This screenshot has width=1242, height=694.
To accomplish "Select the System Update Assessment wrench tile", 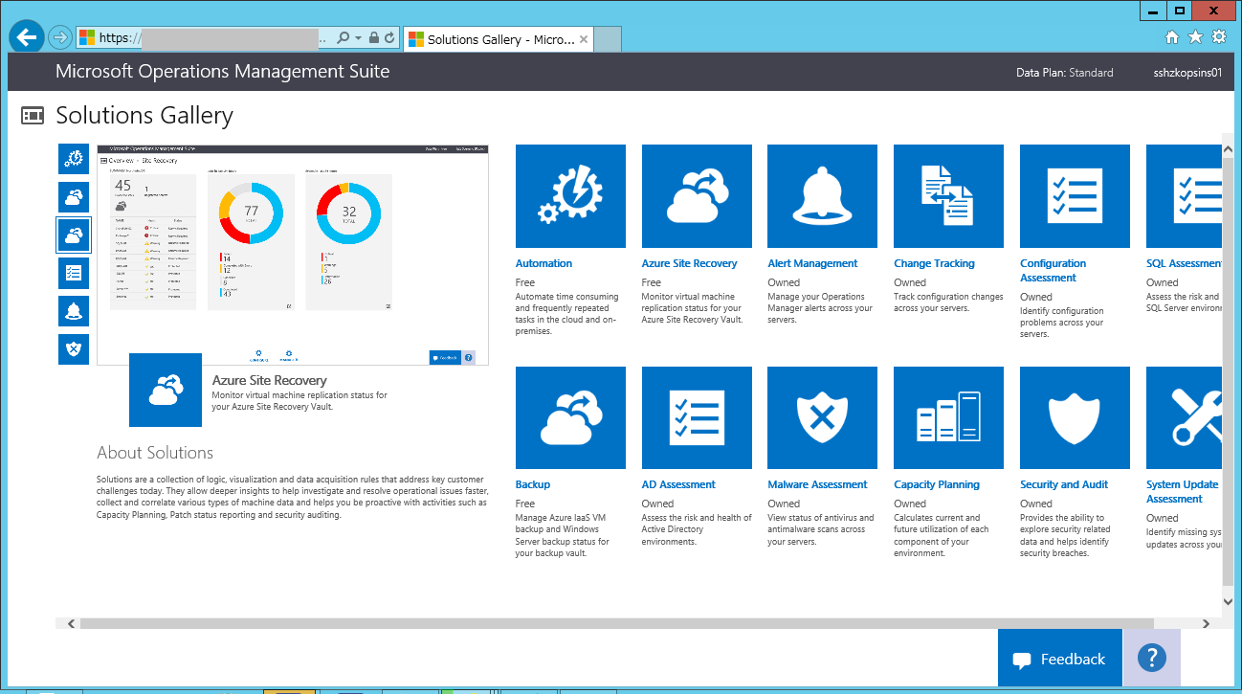I will tap(1184, 417).
